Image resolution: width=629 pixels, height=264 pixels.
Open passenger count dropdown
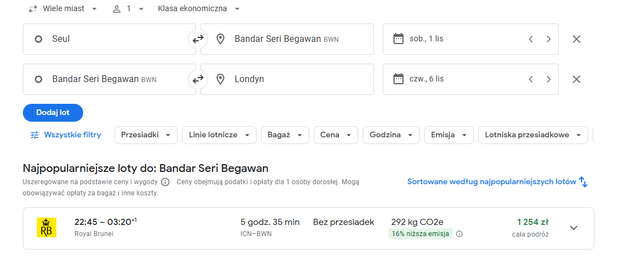[x=128, y=9]
